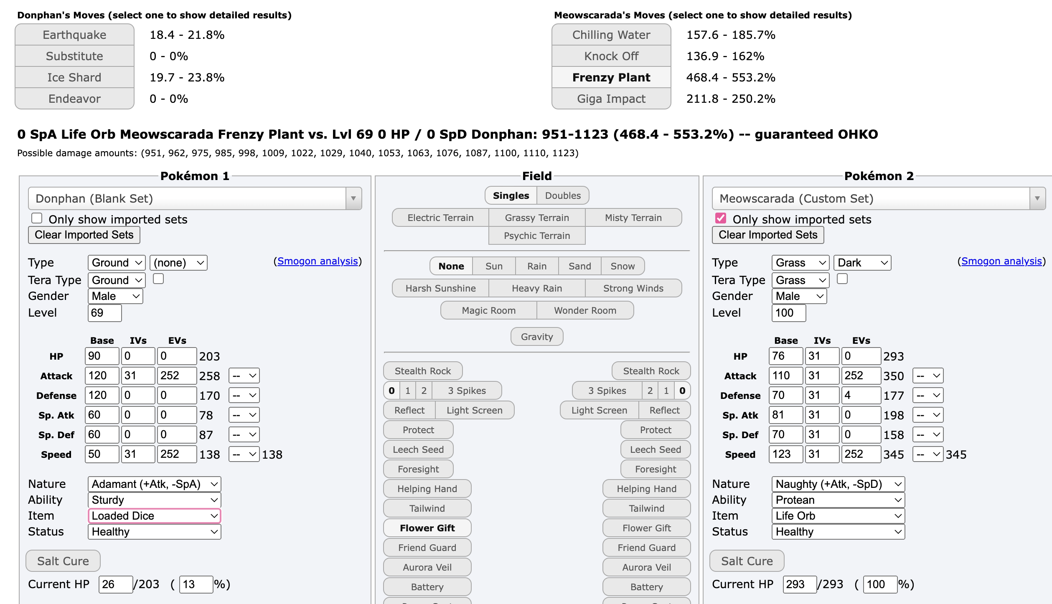Toggle Stealth Rock on Donphan's side
This screenshot has width=1052, height=604.
[x=423, y=371]
